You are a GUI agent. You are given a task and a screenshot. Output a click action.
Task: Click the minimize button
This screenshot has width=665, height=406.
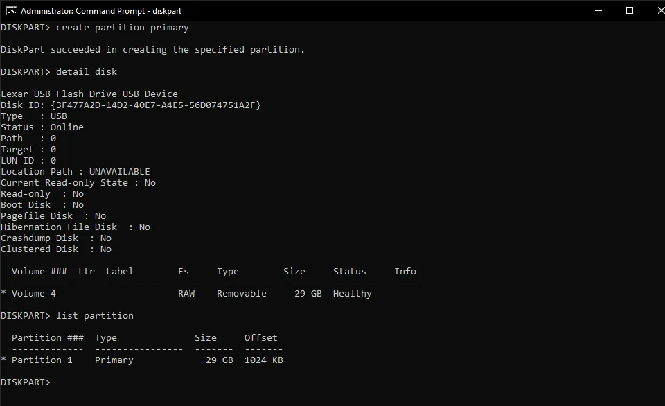coord(598,10)
